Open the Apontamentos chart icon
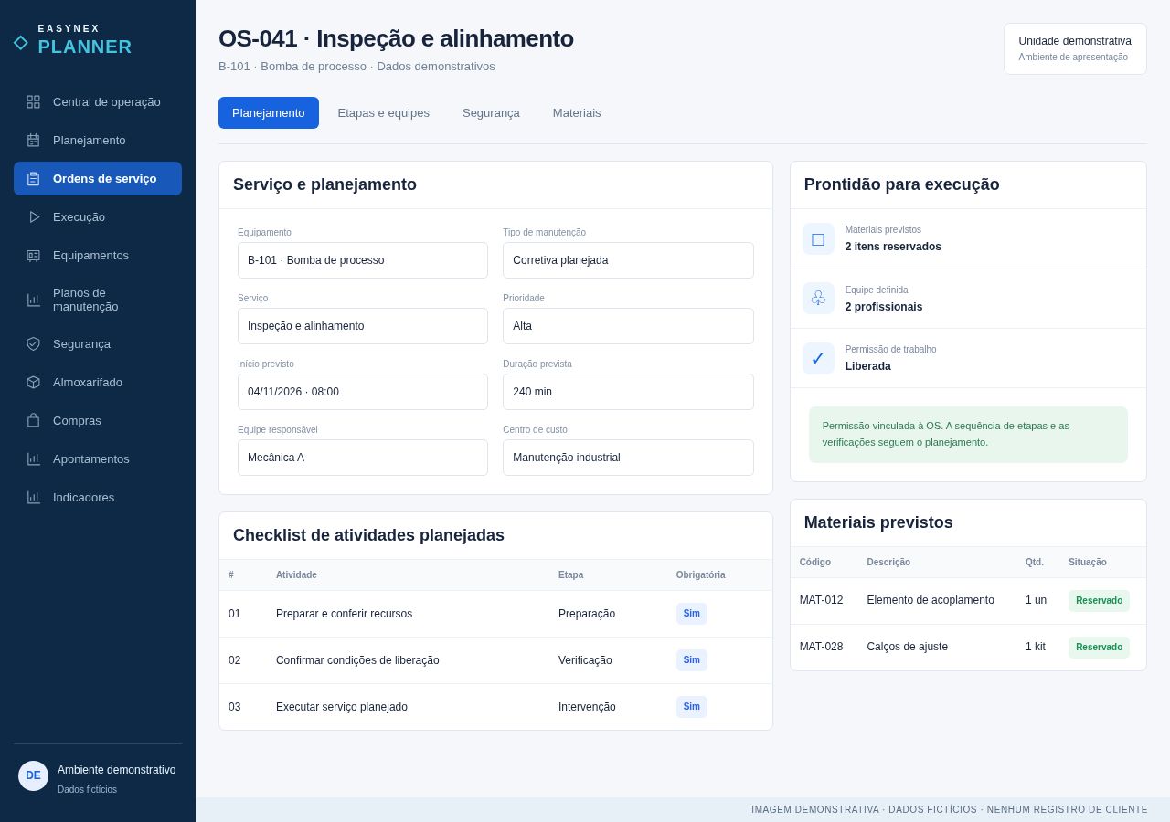 point(33,458)
